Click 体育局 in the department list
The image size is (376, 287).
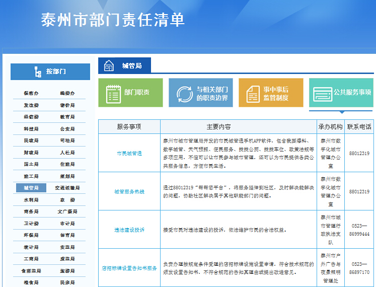point(67,235)
